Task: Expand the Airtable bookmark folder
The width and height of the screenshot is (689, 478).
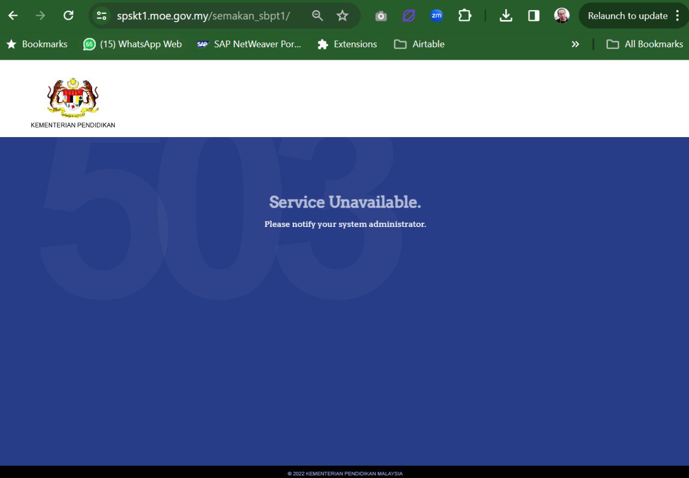Action: (x=419, y=44)
